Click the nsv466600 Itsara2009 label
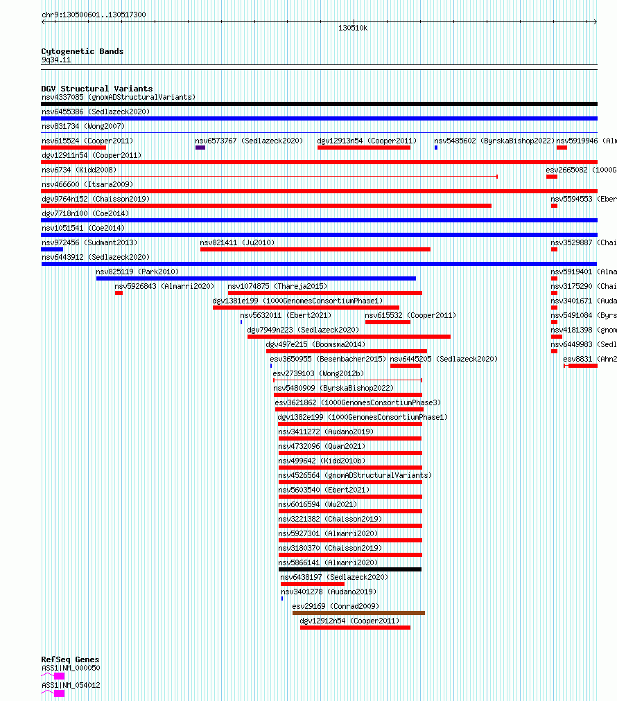Screen dimensions: 617x701 pos(87,184)
